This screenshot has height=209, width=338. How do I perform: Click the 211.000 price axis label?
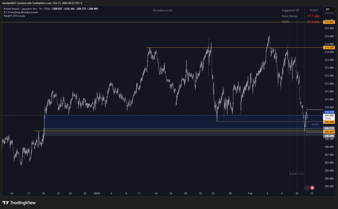(x=329, y=99)
